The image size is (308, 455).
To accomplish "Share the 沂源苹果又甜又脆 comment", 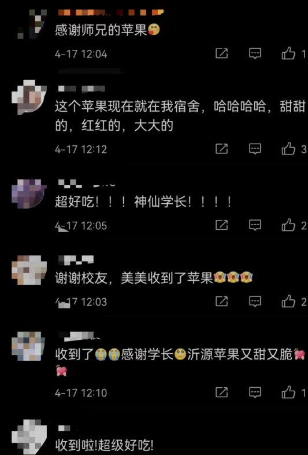I will pos(222,392).
